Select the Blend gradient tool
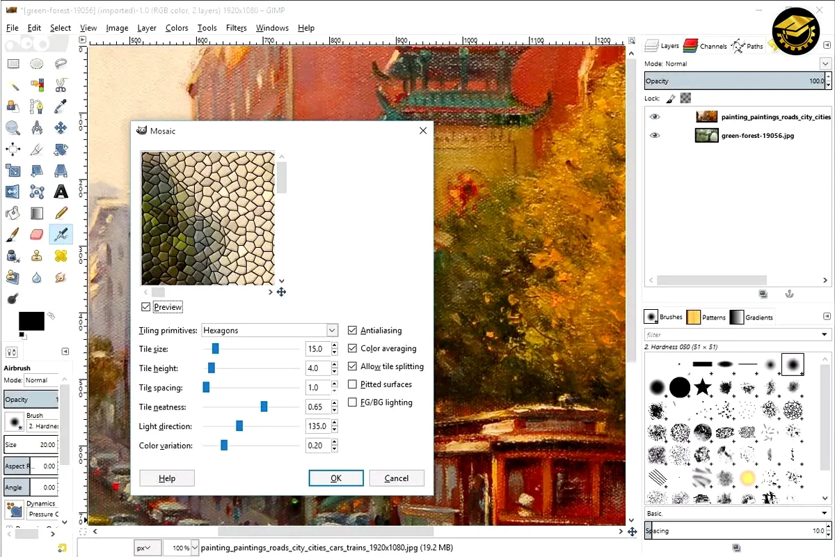 click(x=37, y=213)
